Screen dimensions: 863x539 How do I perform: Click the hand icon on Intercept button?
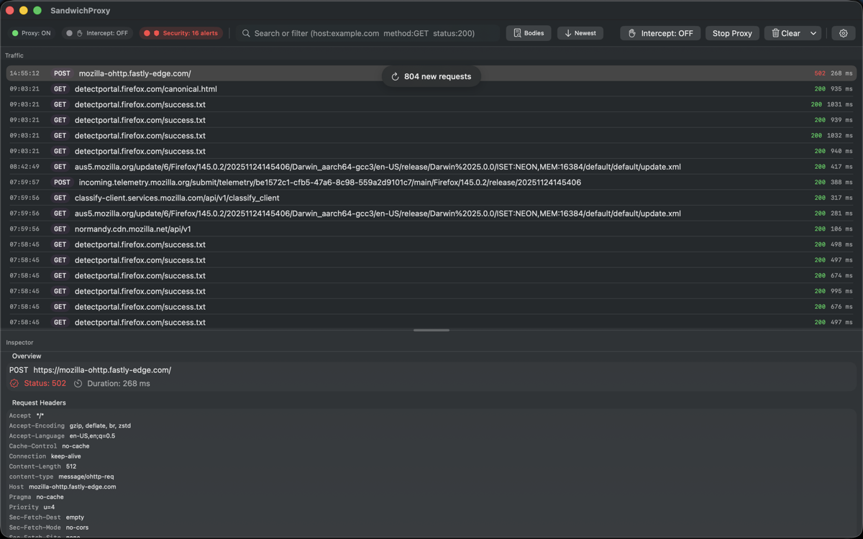(633, 33)
